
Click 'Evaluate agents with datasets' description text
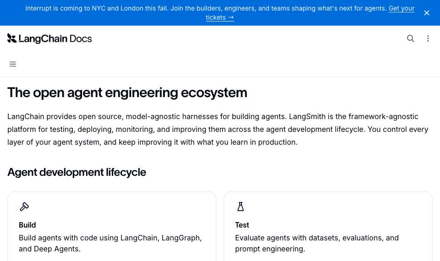point(317,243)
